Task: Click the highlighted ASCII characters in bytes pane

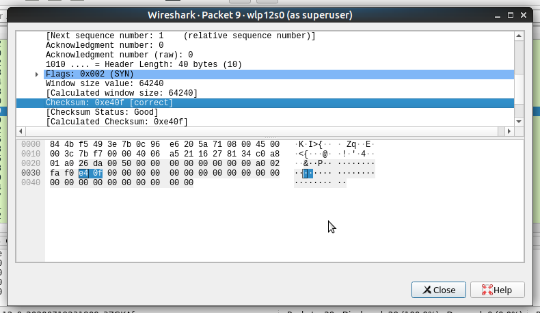Action: 308,173
